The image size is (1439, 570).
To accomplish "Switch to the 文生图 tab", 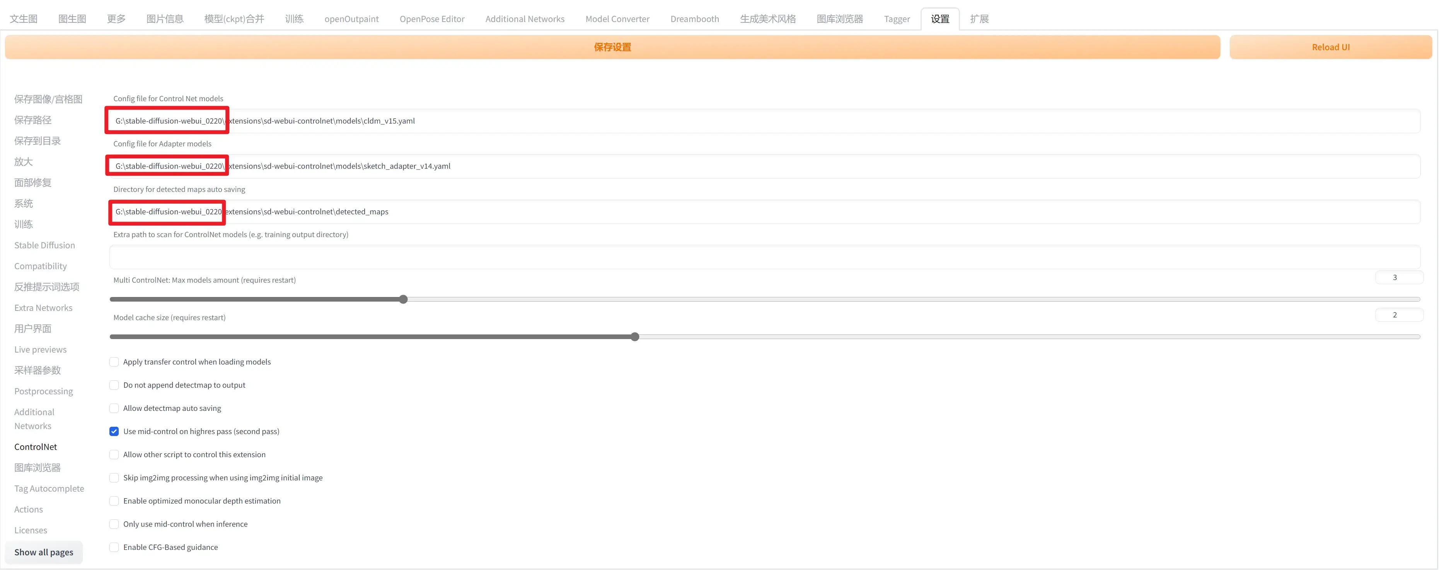I will (24, 19).
